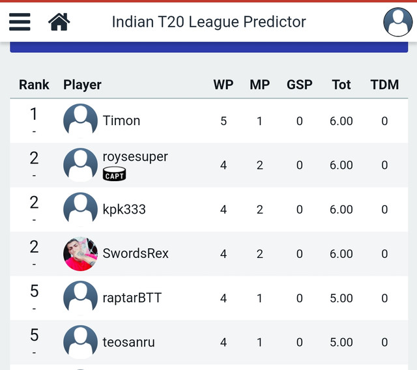This screenshot has width=417, height=370.
Task: Click raptarBTT's avatar icon
Action: (80, 298)
